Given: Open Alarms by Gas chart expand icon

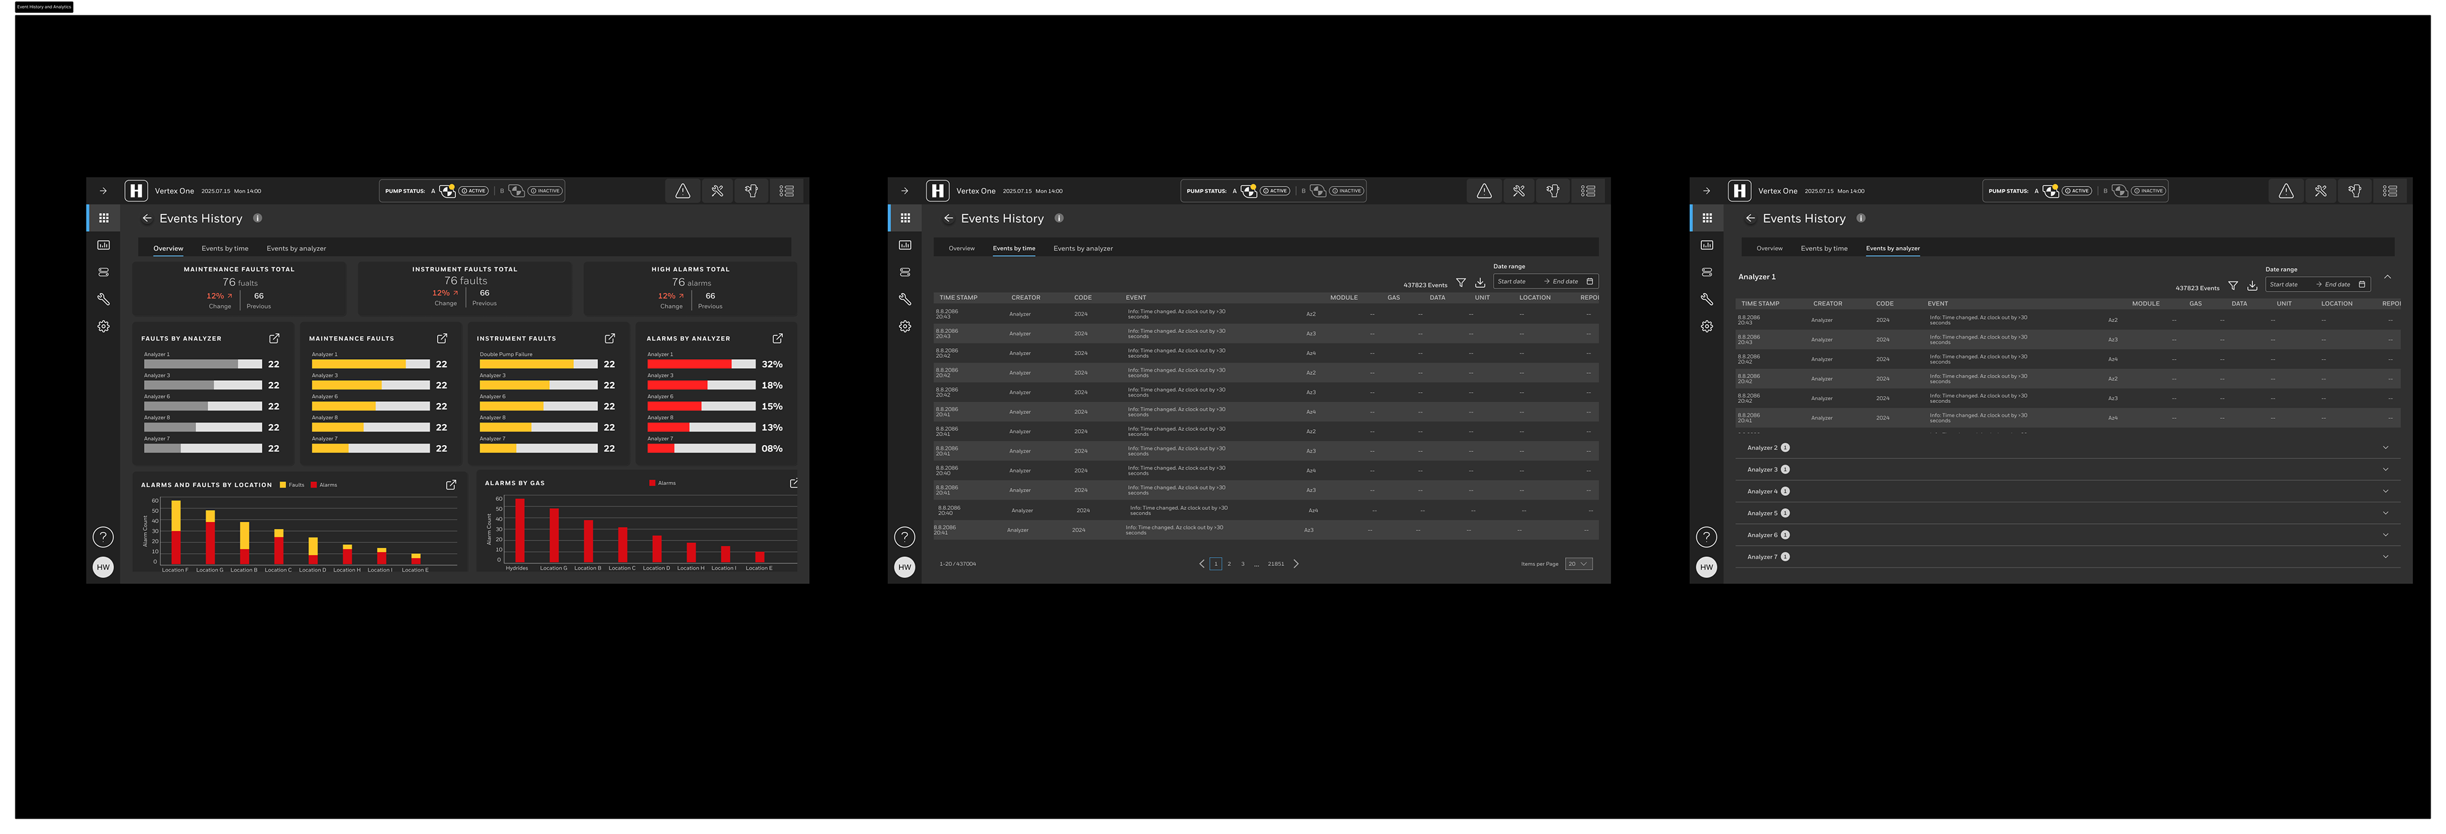Looking at the screenshot, I should [x=794, y=483].
